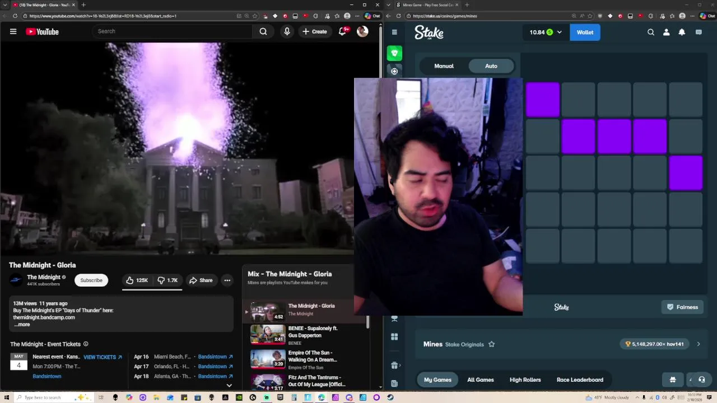
Task: Like the video with 125K likes
Action: [x=137, y=280]
